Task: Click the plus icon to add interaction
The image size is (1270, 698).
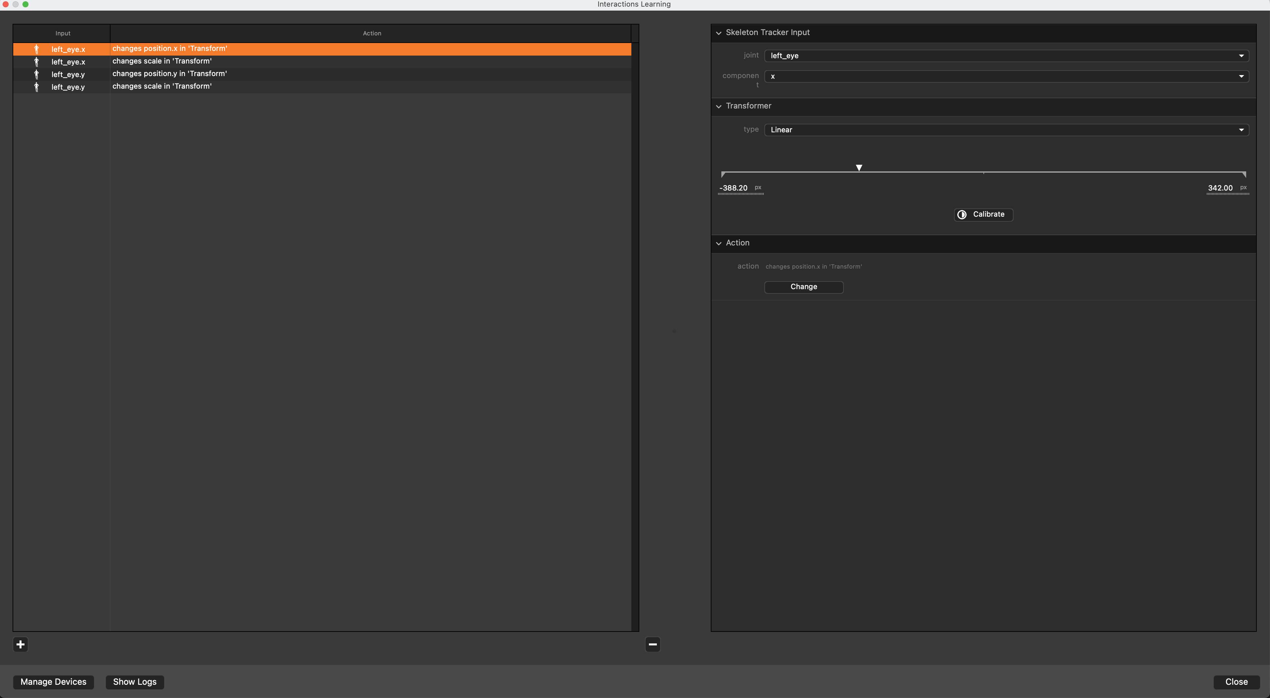Action: pos(20,644)
